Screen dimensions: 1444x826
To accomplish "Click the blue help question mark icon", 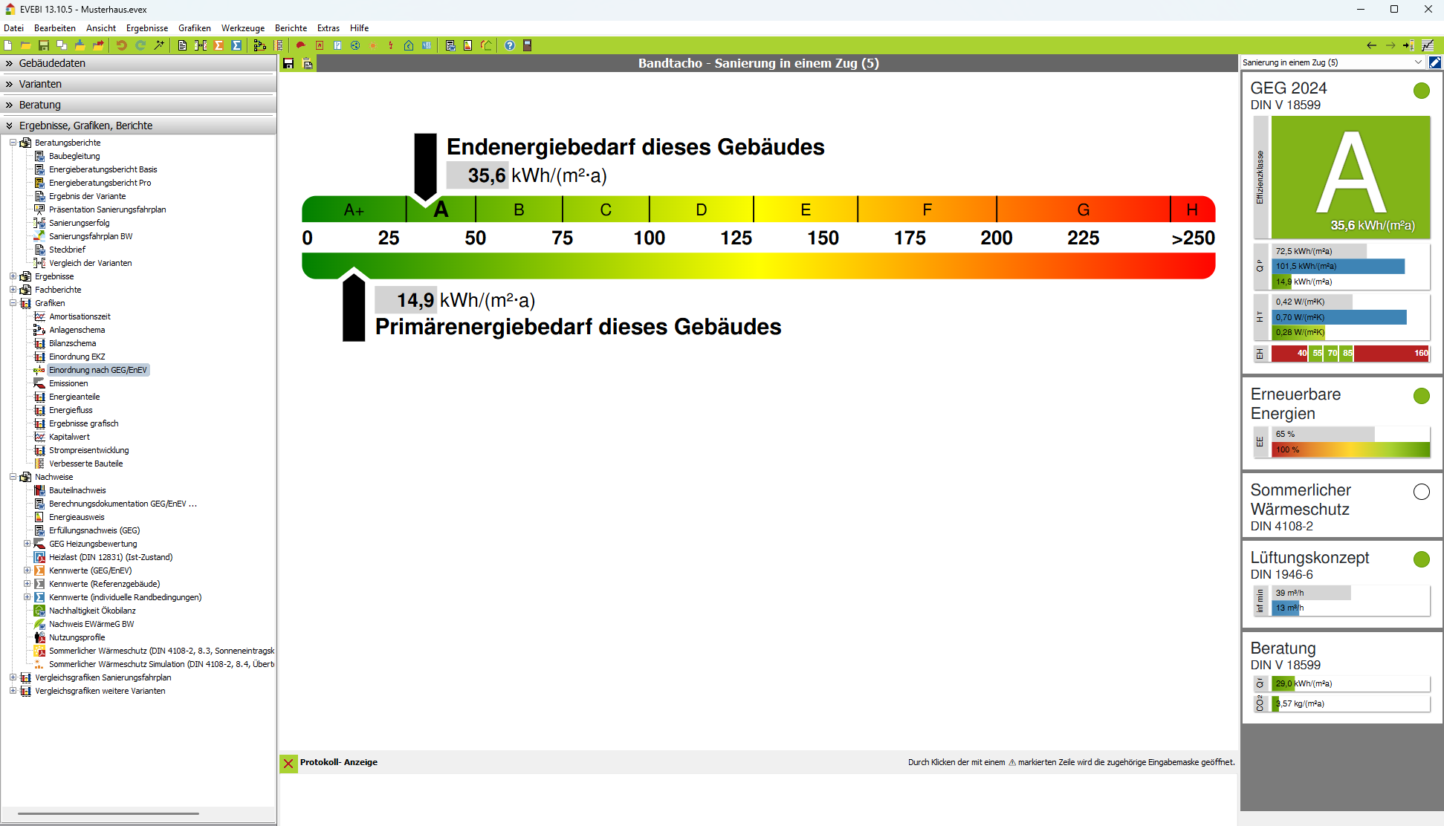I will [510, 45].
